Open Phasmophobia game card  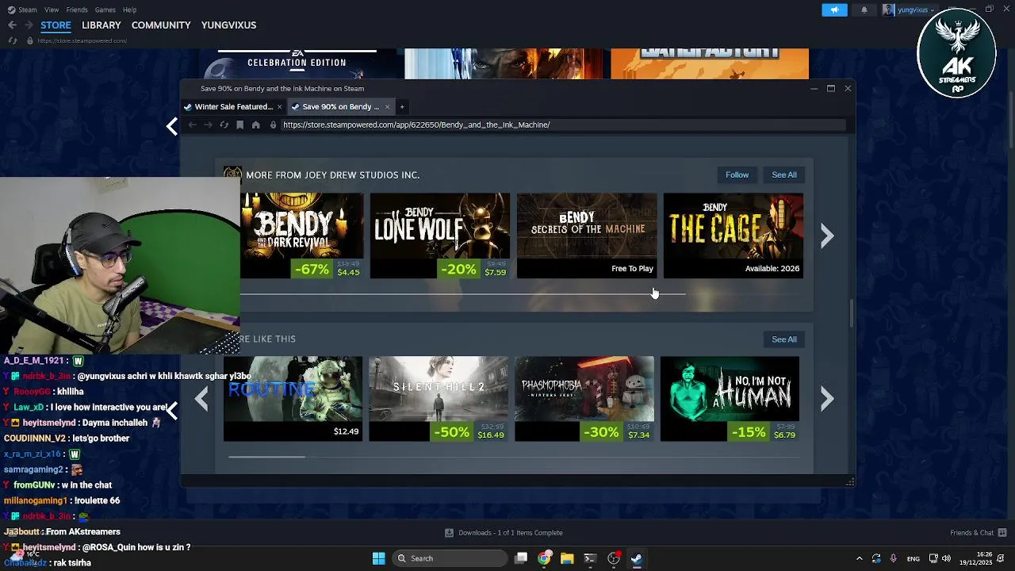pos(584,399)
